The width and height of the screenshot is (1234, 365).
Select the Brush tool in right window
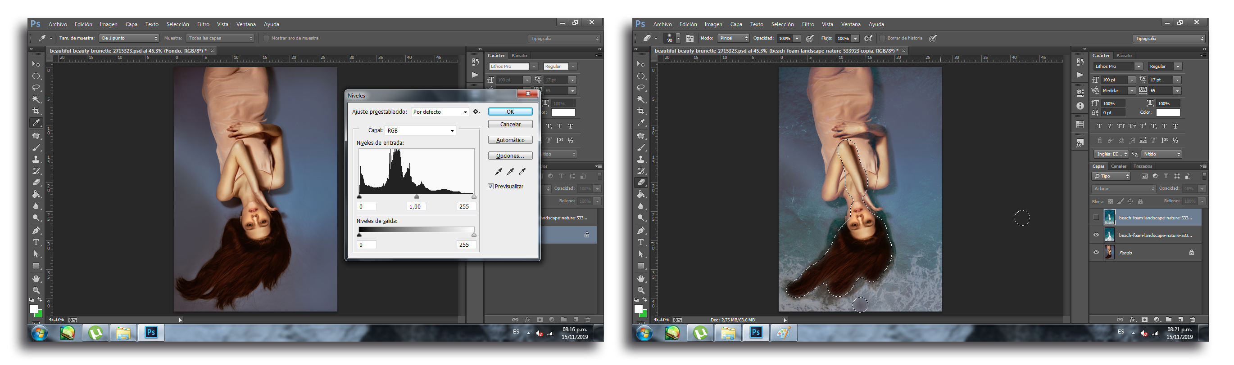pyautogui.click(x=640, y=147)
